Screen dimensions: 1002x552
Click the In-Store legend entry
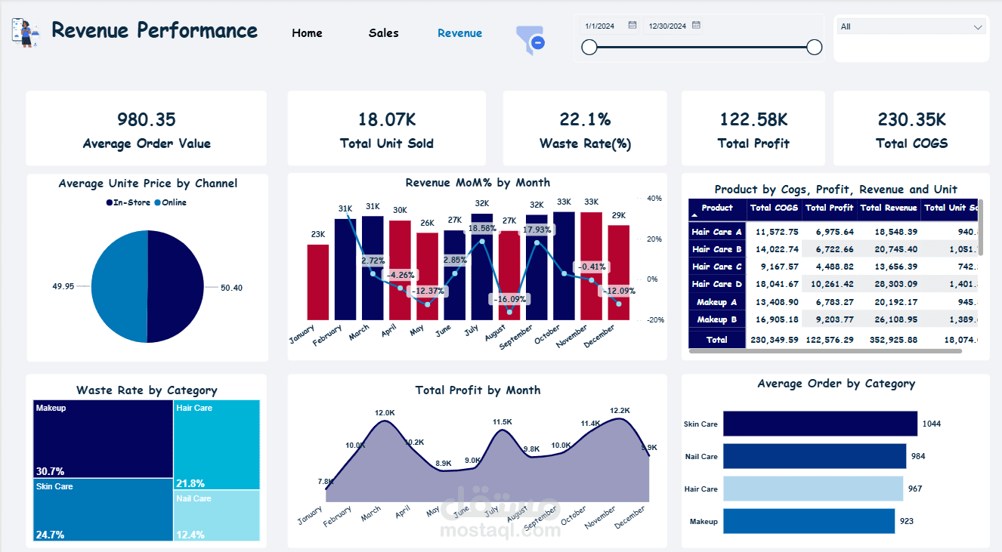pos(128,202)
